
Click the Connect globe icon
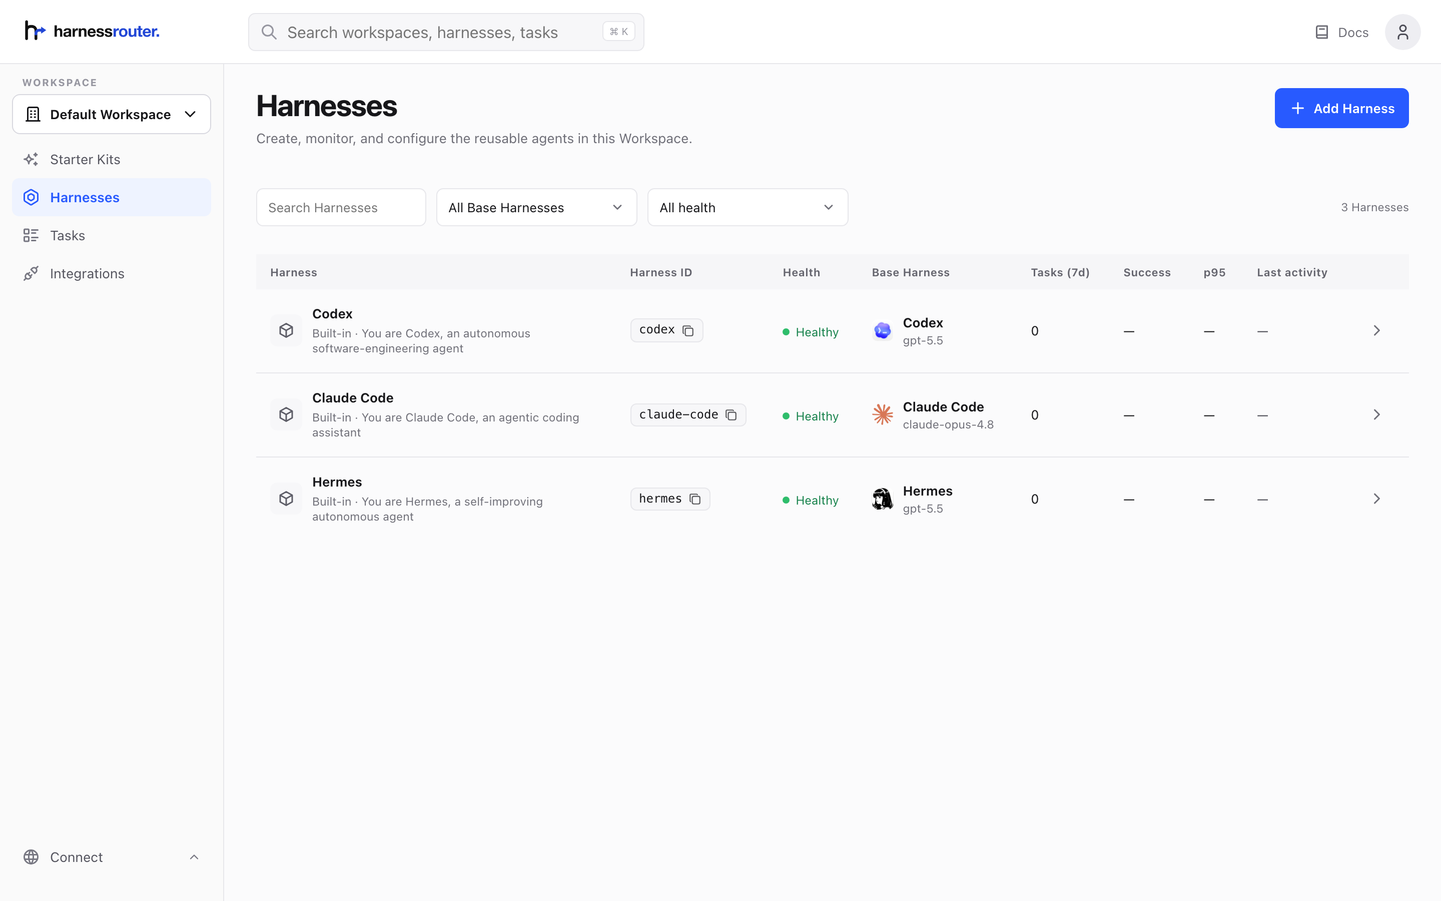(x=31, y=857)
